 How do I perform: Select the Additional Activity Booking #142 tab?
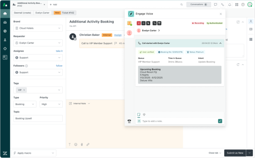pos(29,4)
